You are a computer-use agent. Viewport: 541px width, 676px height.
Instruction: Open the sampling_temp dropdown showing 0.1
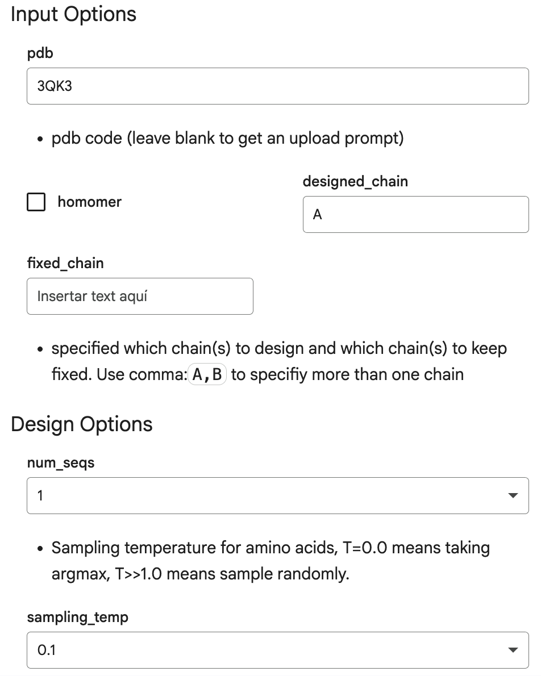pyautogui.click(x=277, y=650)
